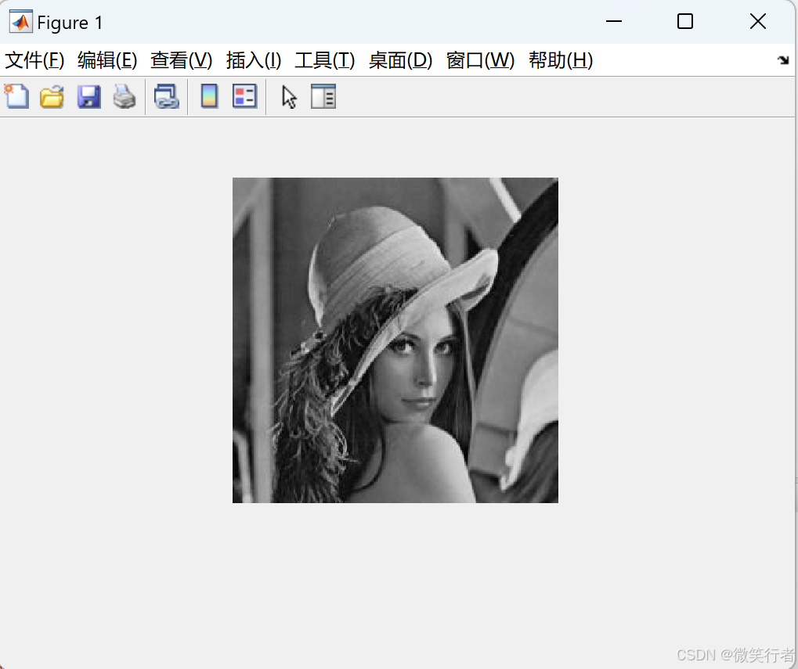Open the 窗口(W) menu
798x669 pixels.
pos(480,60)
